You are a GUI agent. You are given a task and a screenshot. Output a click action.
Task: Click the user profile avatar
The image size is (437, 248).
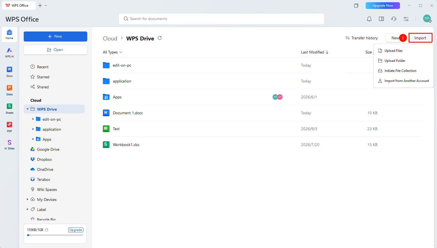pos(427,19)
